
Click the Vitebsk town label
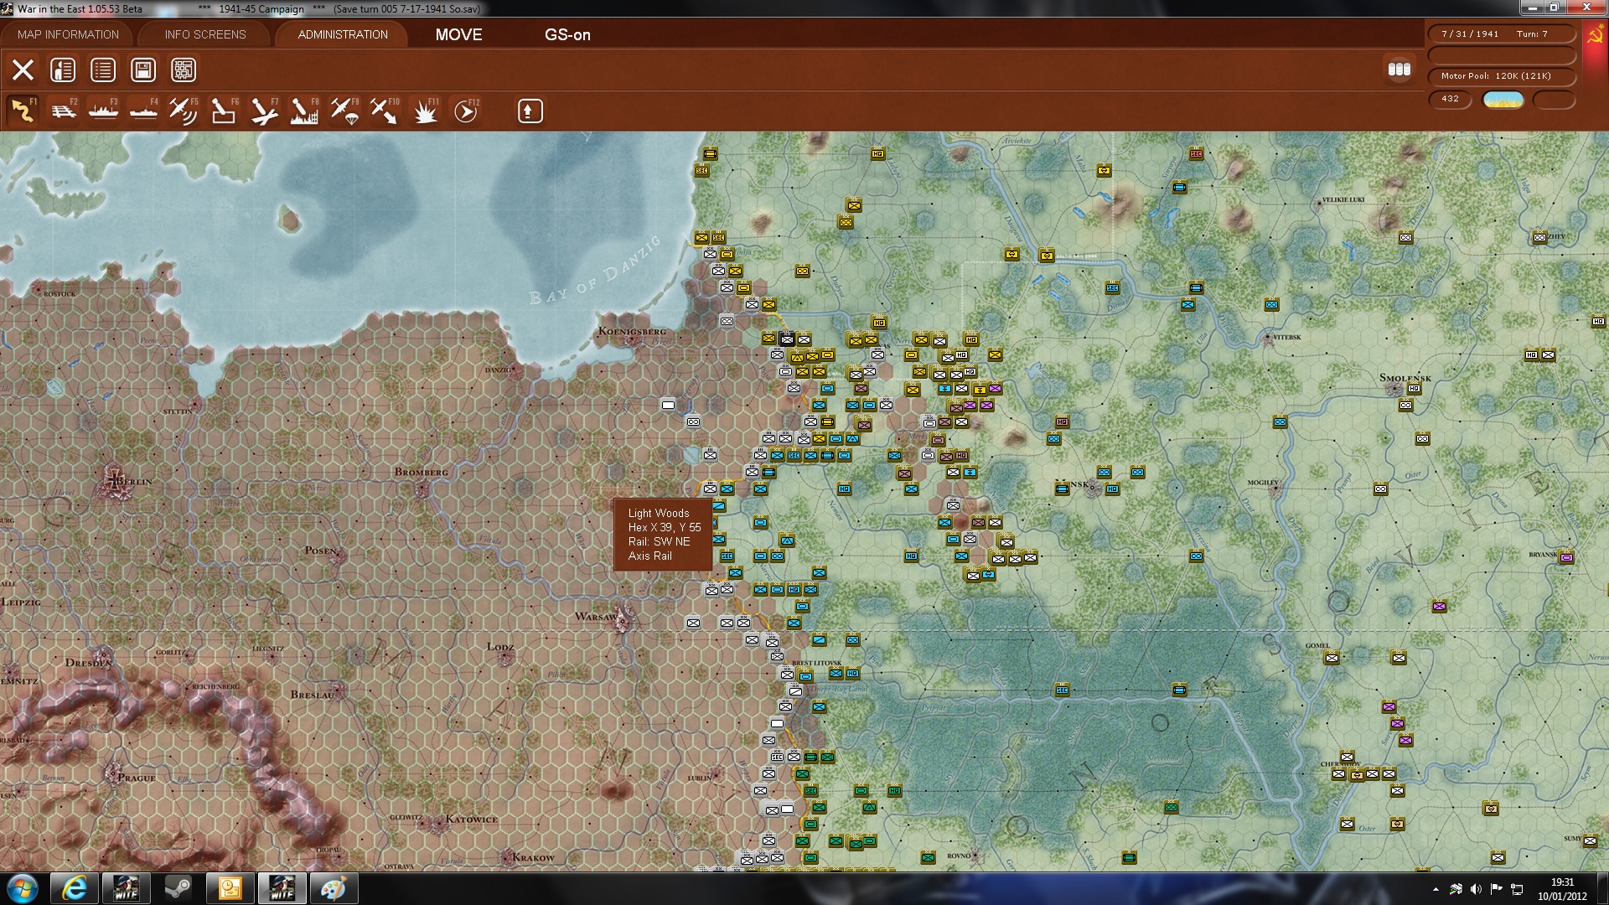tap(1287, 337)
